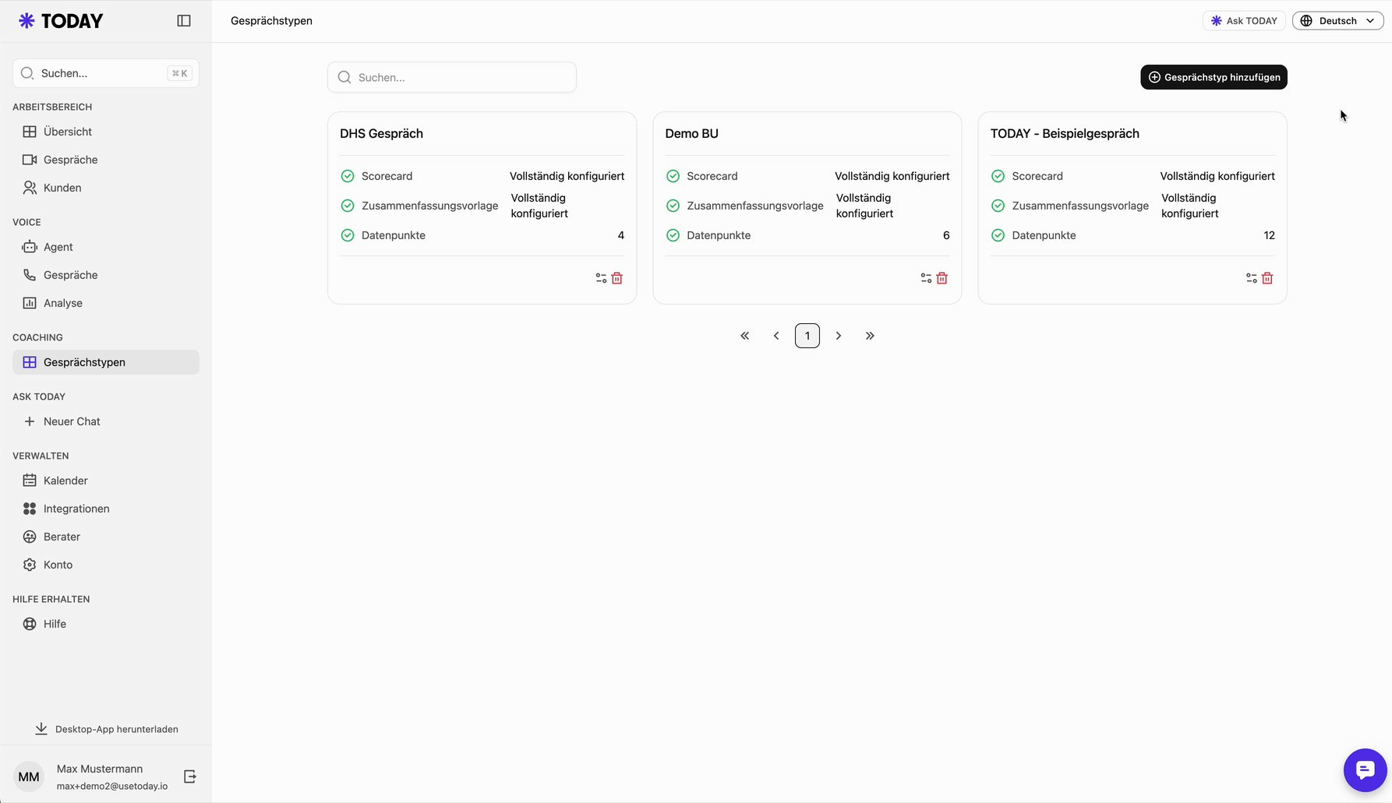Focus the sidebar search field
The width and height of the screenshot is (1392, 803).
pyautogui.click(x=106, y=73)
